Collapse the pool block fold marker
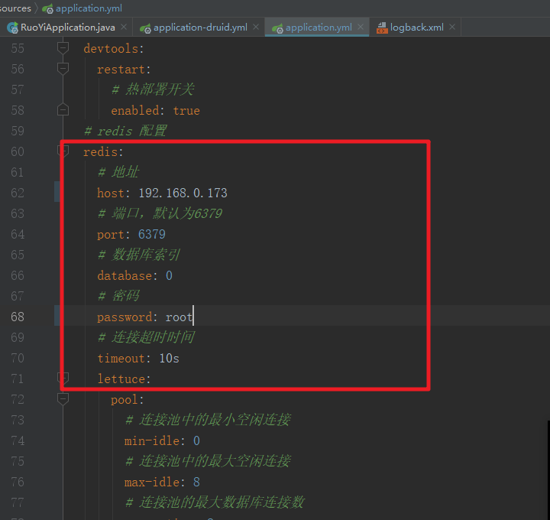 [63, 399]
